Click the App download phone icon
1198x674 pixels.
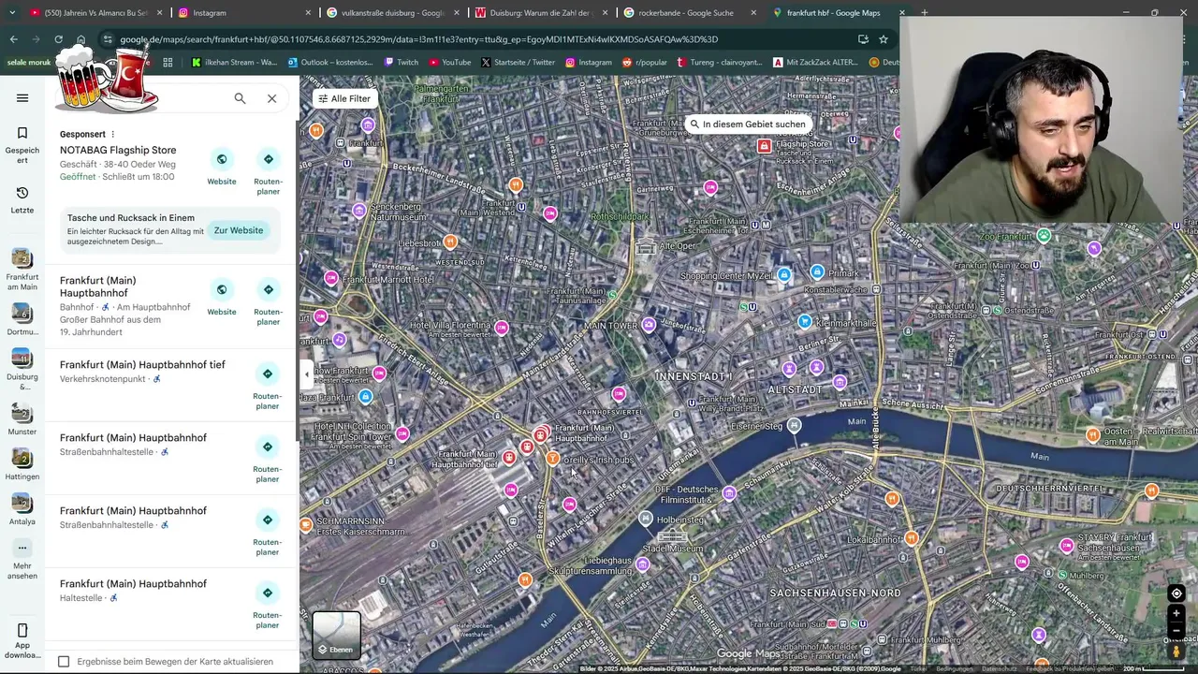[x=22, y=630]
